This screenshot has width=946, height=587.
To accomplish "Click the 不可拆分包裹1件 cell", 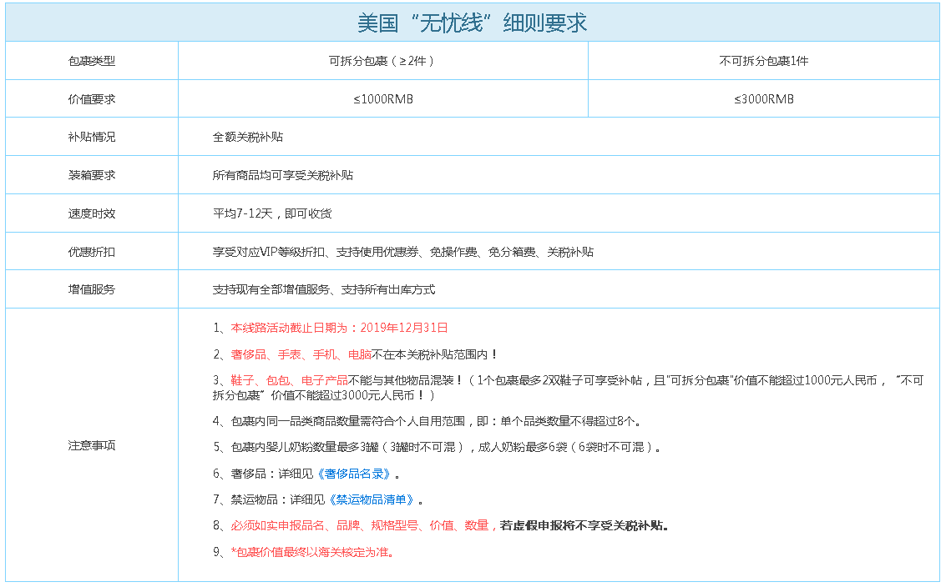I will [x=763, y=61].
